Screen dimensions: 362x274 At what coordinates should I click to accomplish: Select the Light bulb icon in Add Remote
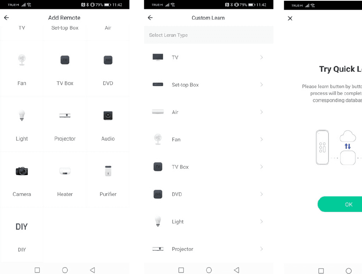tap(22, 115)
